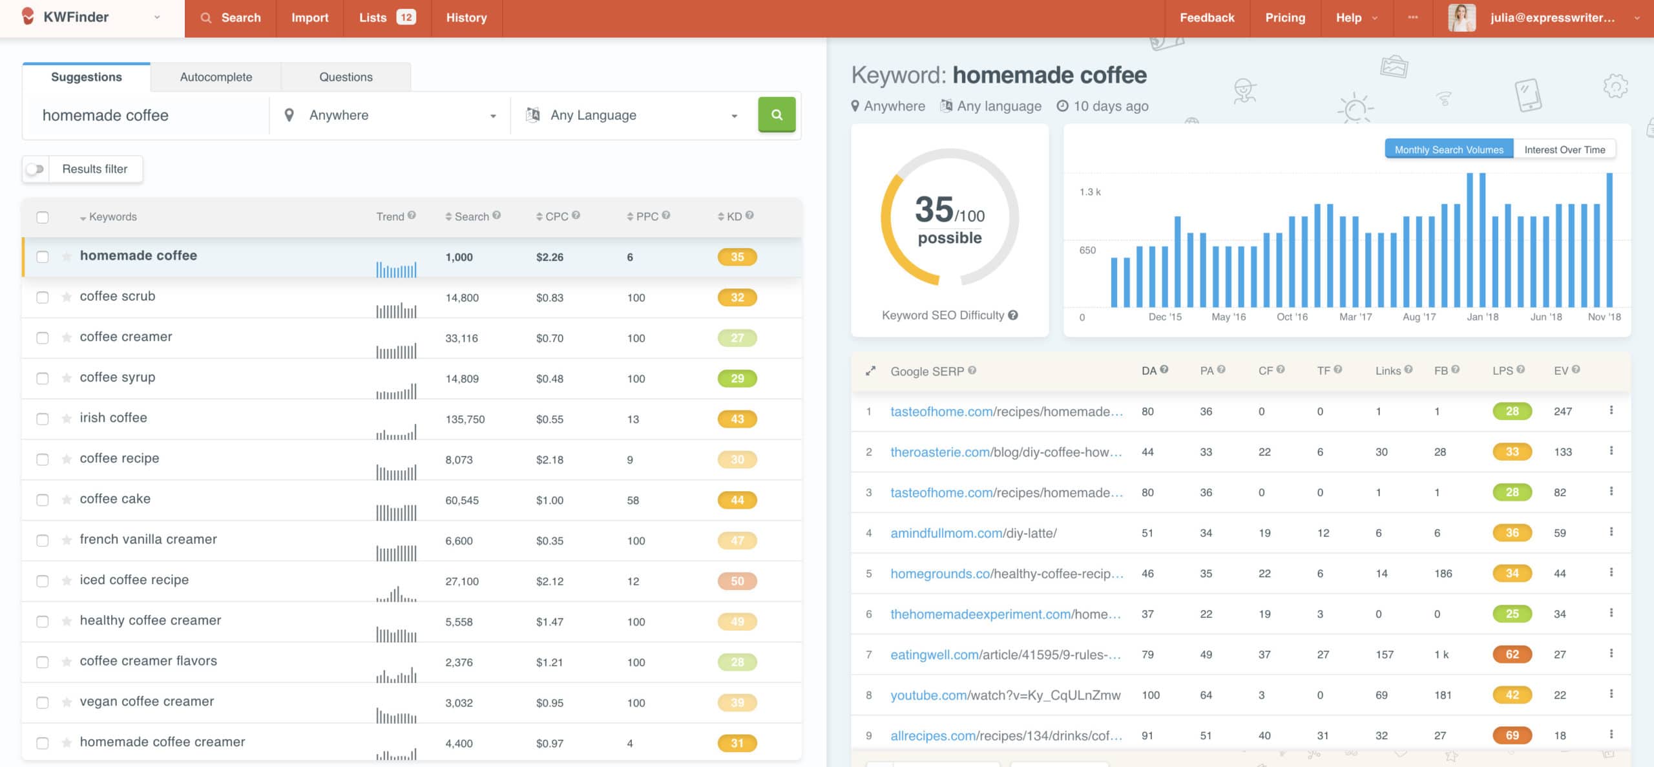Star the coffee creamer keyword

click(x=67, y=337)
